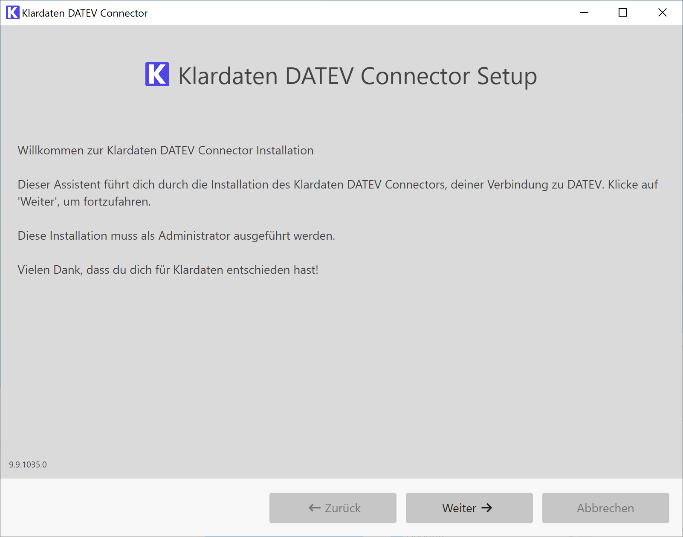Click the "um fortzufahren" text in the paragraph
Image resolution: width=683 pixels, height=537 pixels.
(x=107, y=202)
